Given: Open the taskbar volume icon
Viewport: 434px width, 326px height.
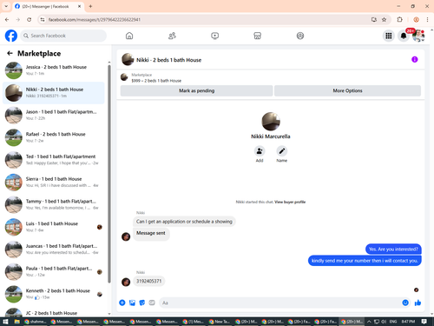Looking at the screenshot, I should (384, 322).
